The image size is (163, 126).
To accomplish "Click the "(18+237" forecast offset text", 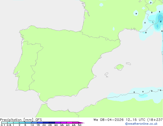I will [x=155, y=120].
